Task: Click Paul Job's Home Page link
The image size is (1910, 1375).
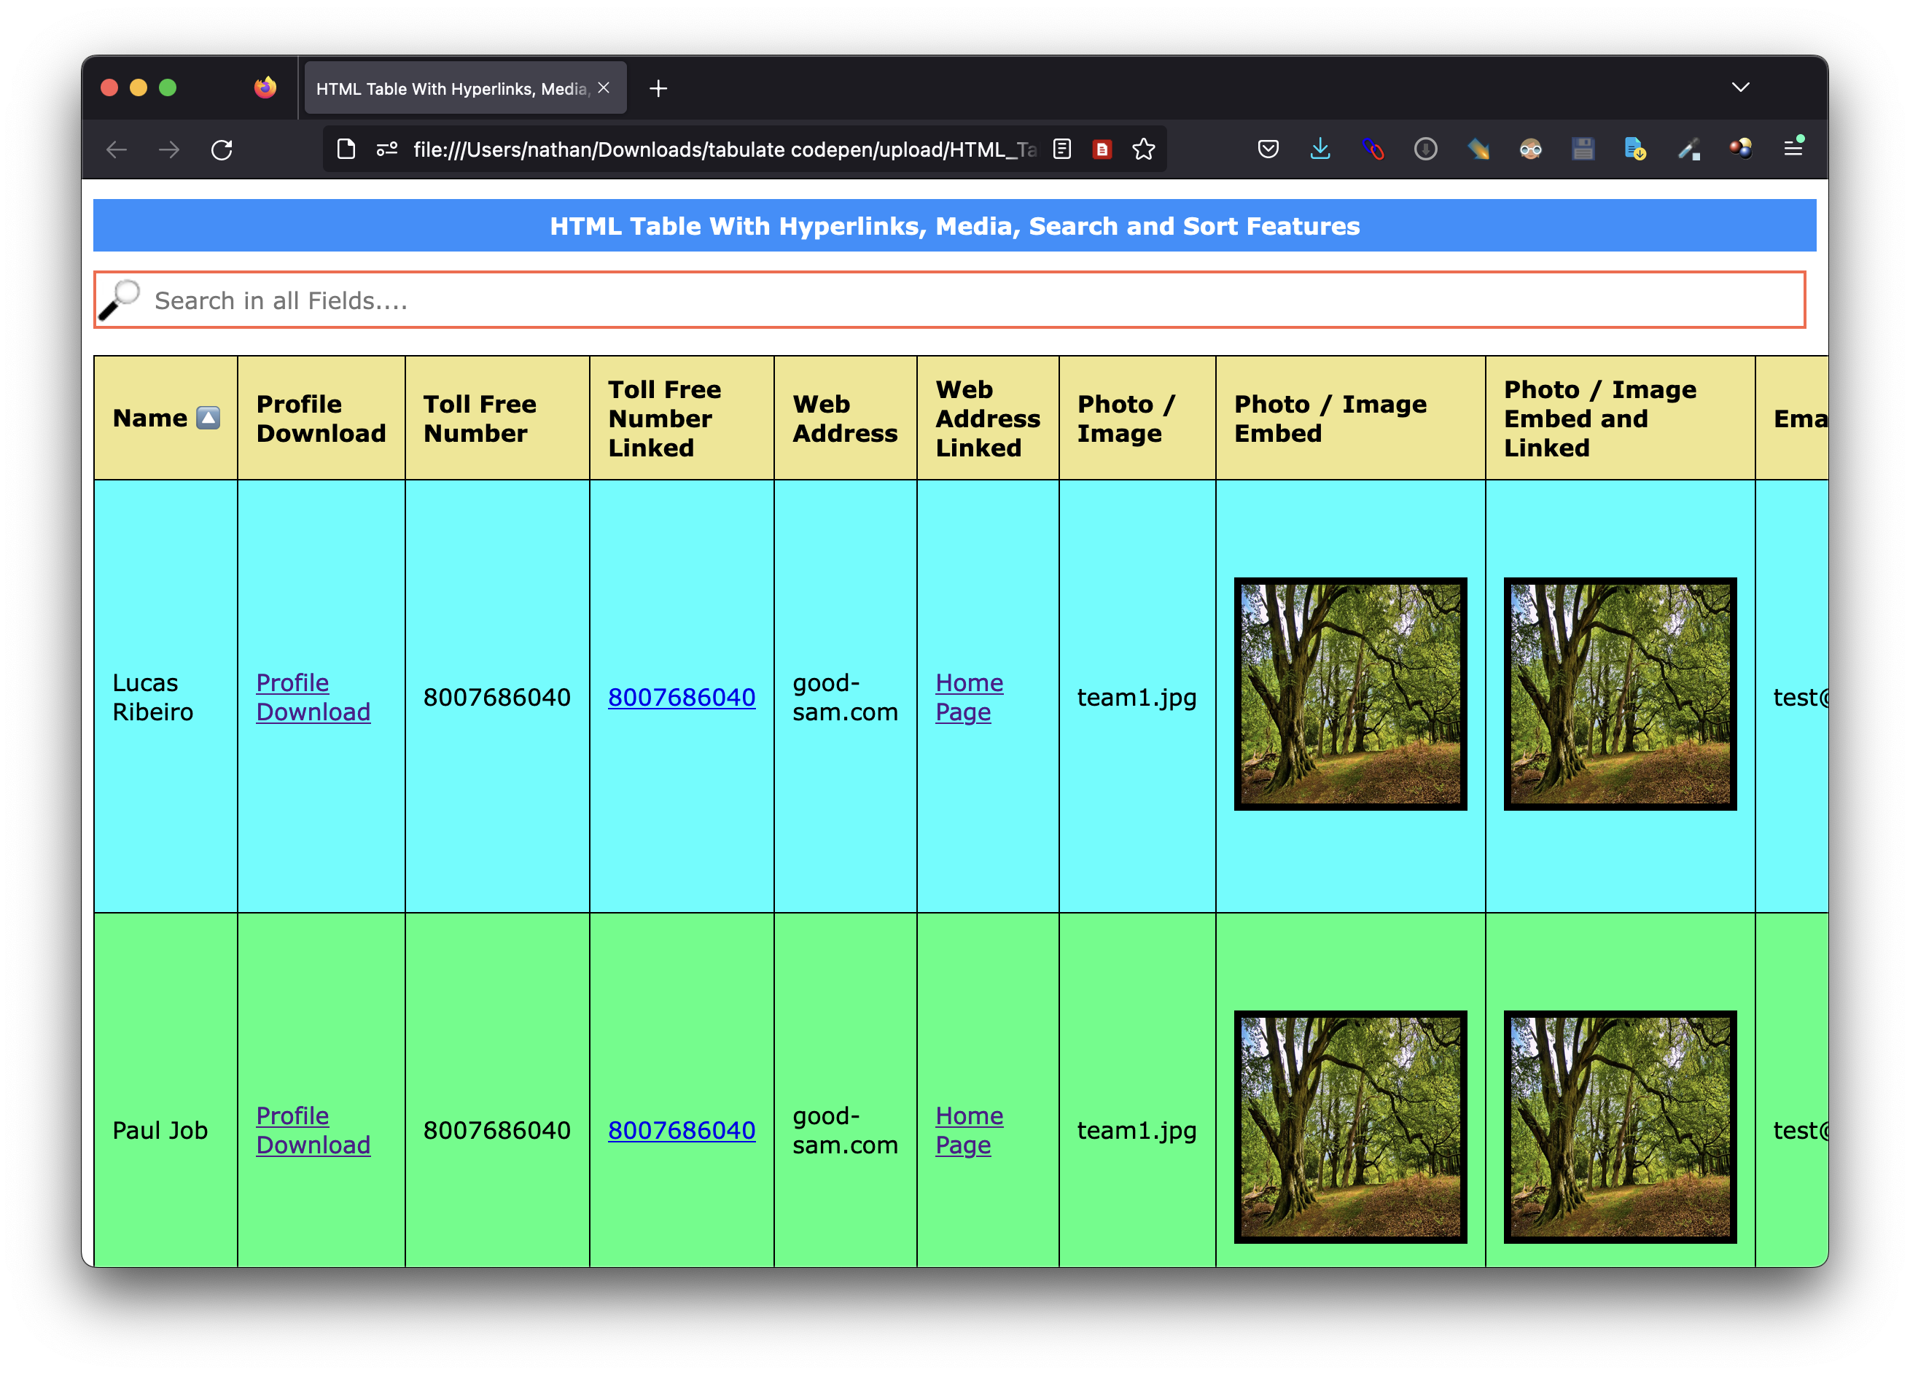Action: (x=968, y=1129)
